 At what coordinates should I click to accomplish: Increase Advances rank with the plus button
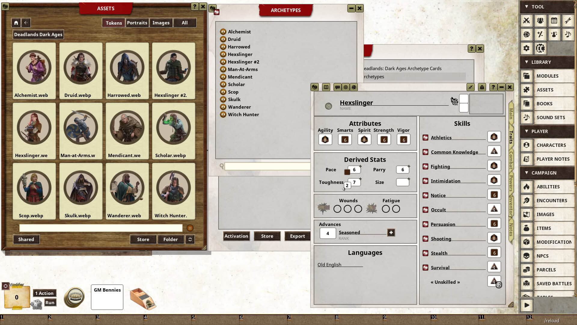pos(391,232)
